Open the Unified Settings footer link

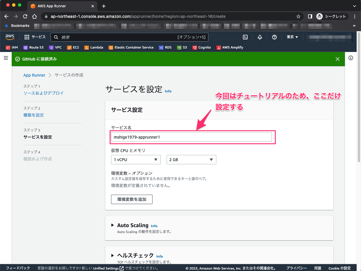108,268
